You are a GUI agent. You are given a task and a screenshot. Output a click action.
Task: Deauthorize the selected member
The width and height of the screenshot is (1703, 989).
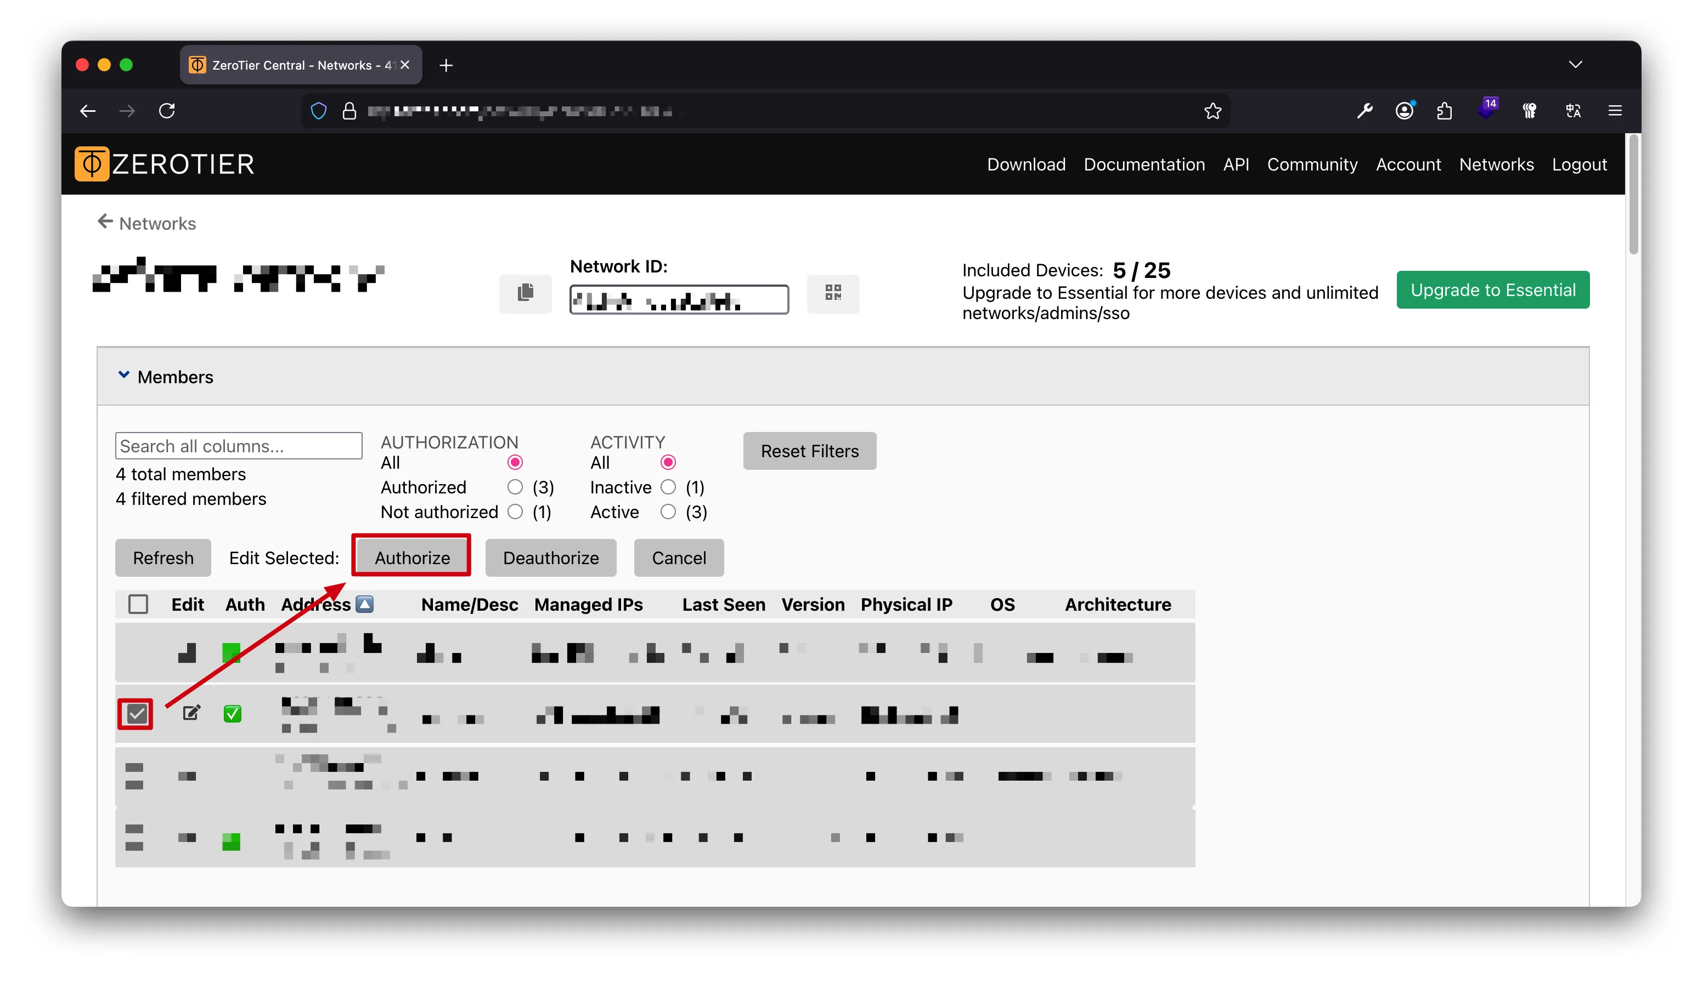click(x=551, y=558)
